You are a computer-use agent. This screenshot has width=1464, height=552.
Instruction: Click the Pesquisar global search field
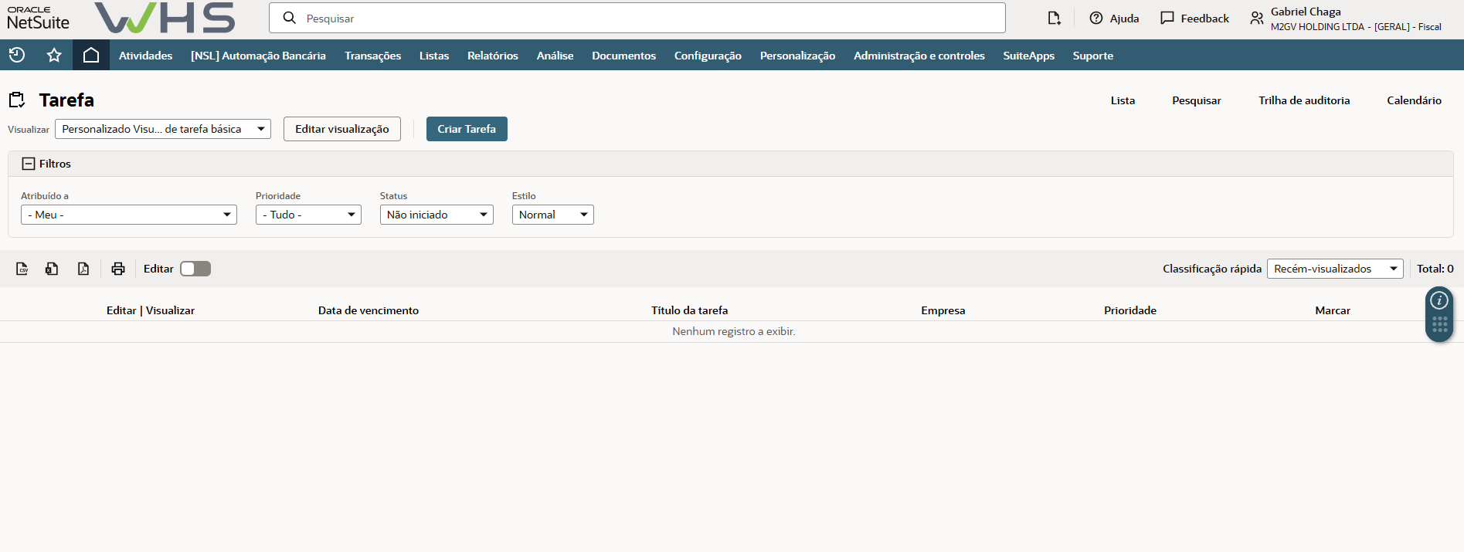637,18
